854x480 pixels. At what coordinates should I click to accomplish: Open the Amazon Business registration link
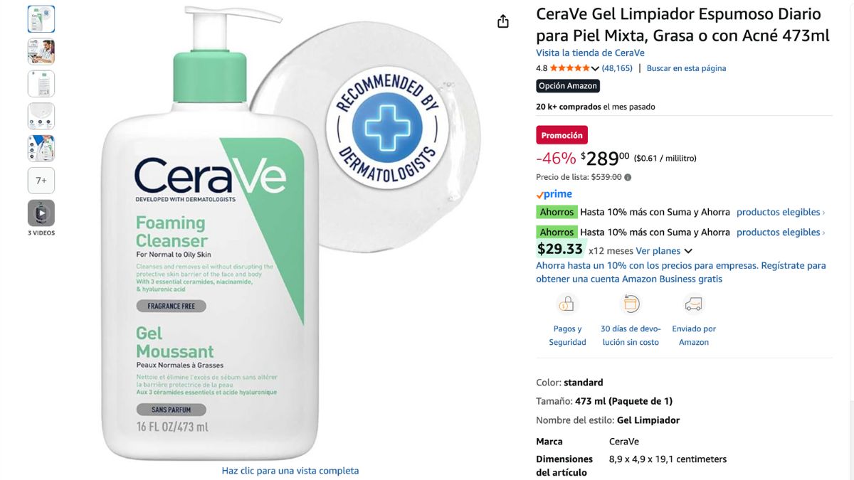[681, 272]
